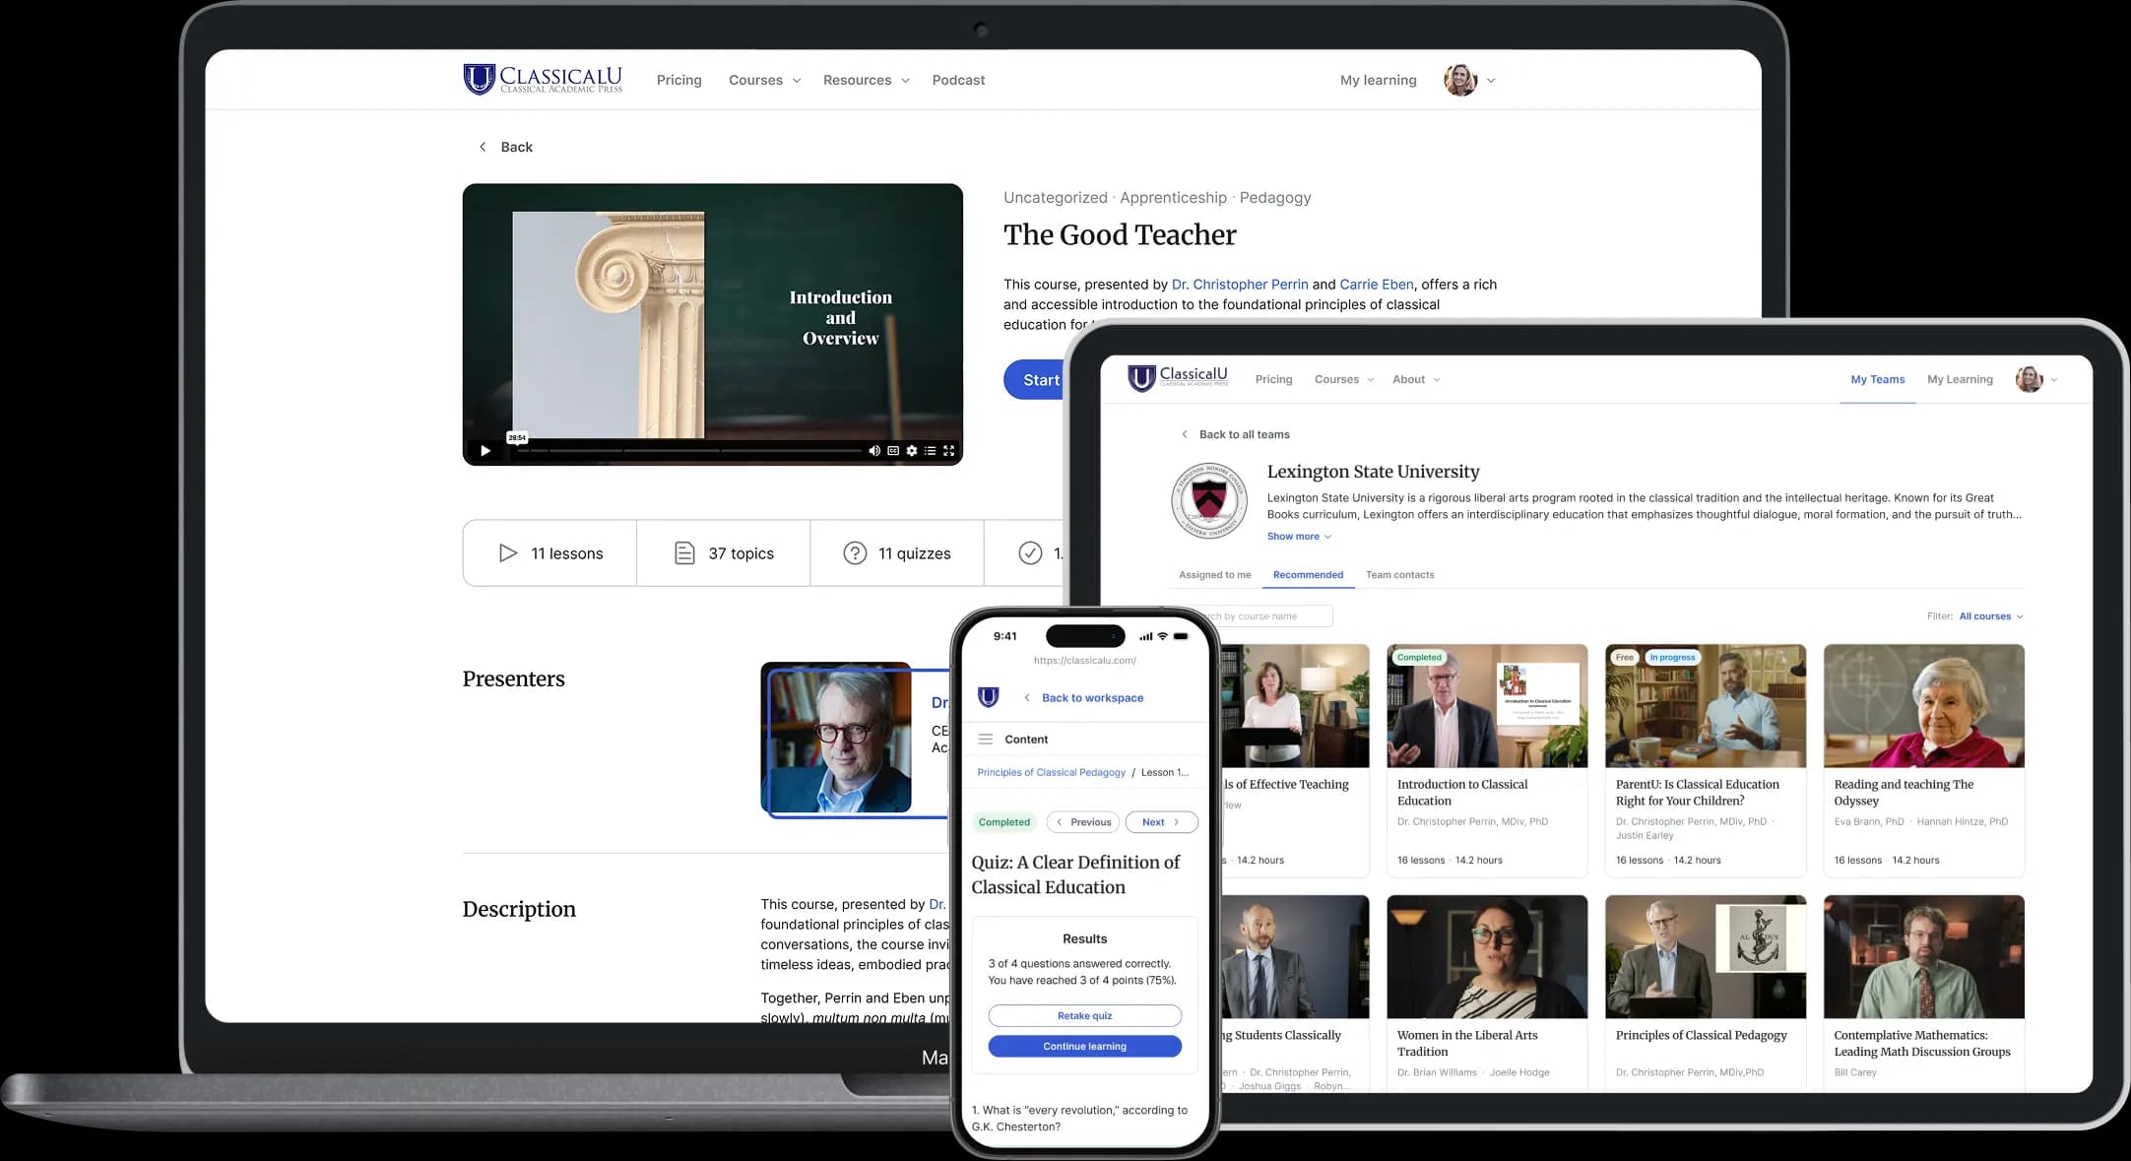Select the Recommended tab
This screenshot has height=1161, width=2131.
[x=1308, y=575]
